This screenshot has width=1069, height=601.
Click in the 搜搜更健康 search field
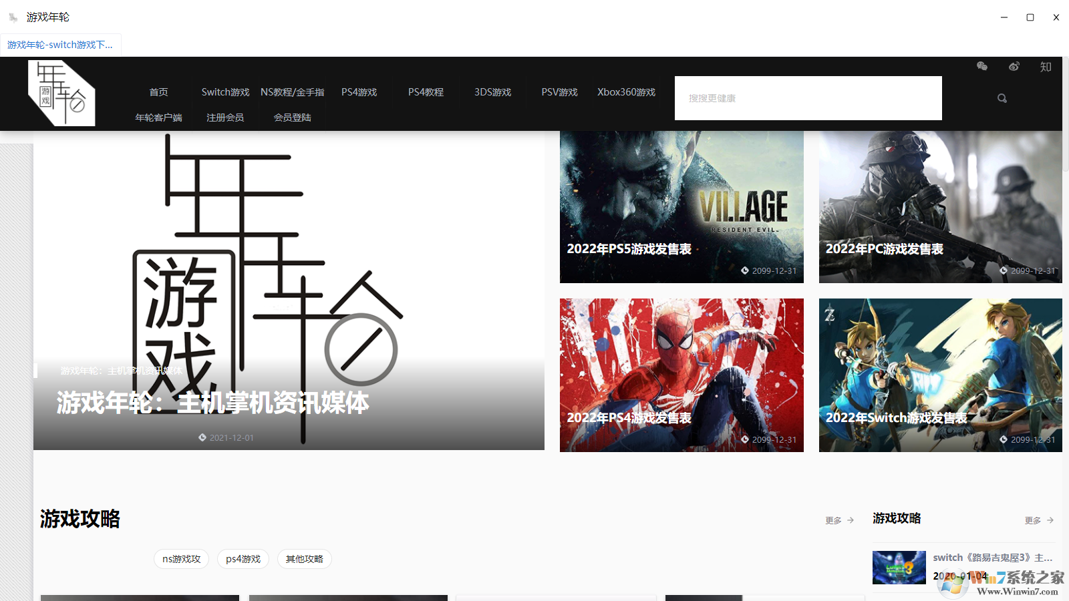click(808, 98)
